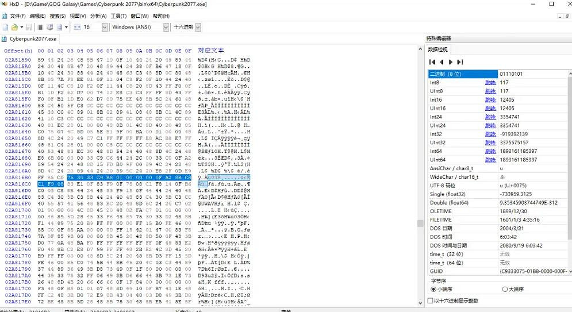This screenshot has width=572, height=312.
Task: Select the 二进制 (8 位) inspector row
Action: tap(498, 74)
